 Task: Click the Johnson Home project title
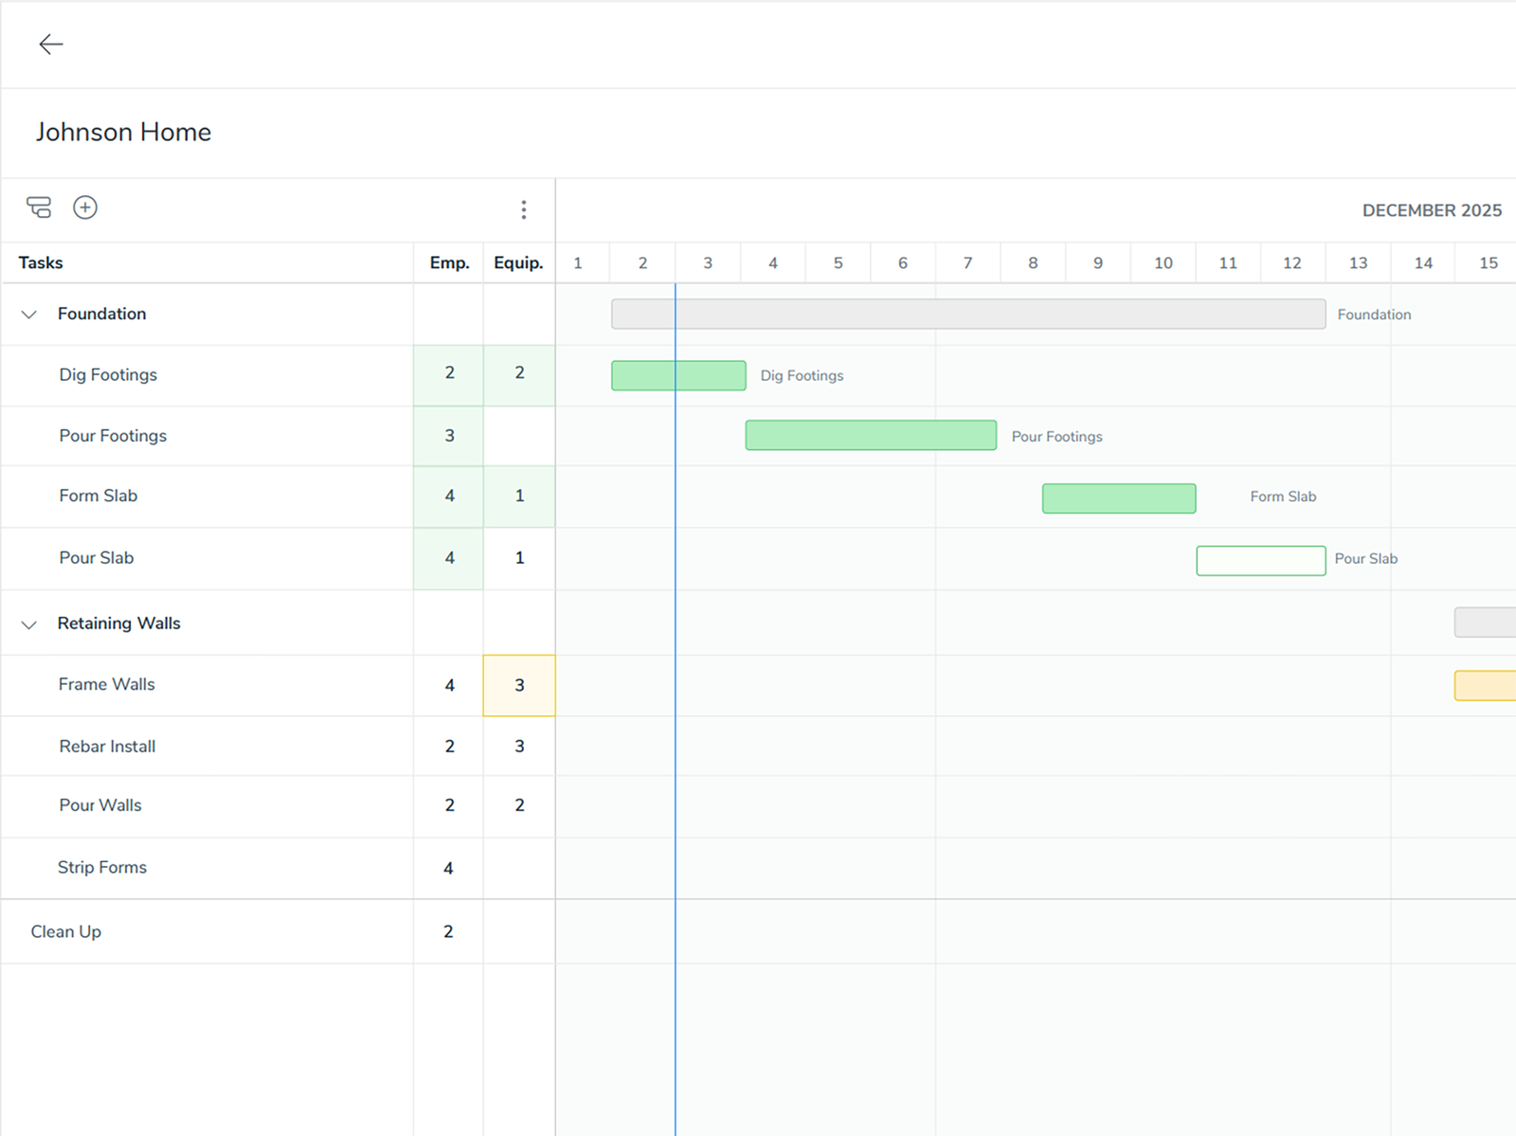[123, 132]
